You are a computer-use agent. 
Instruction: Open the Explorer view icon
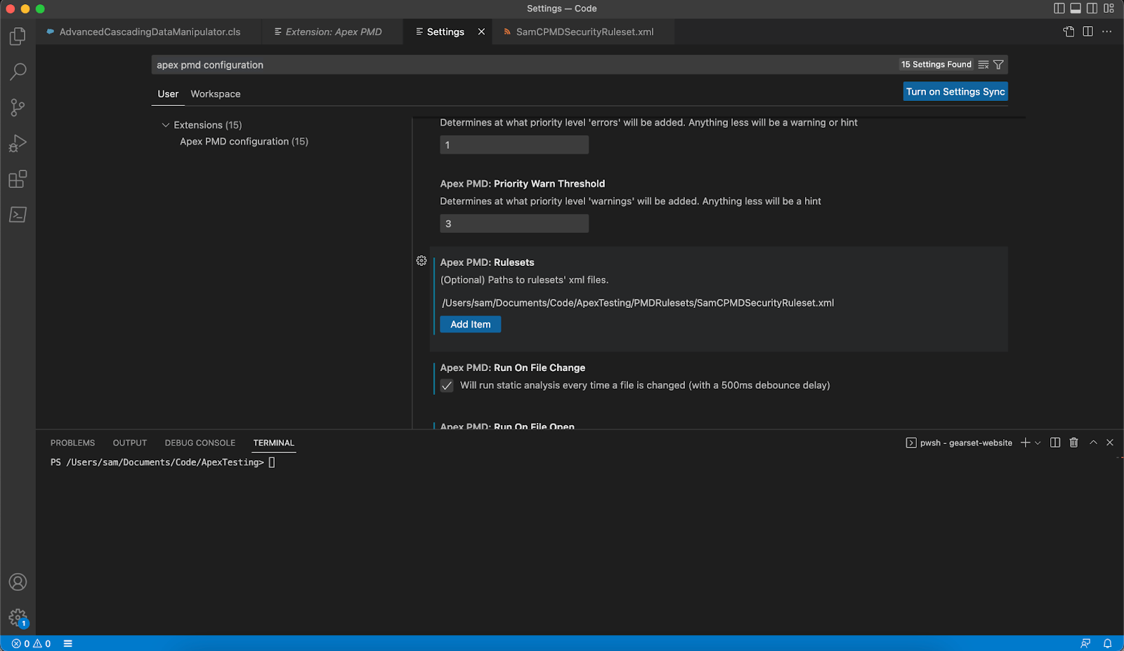point(18,36)
